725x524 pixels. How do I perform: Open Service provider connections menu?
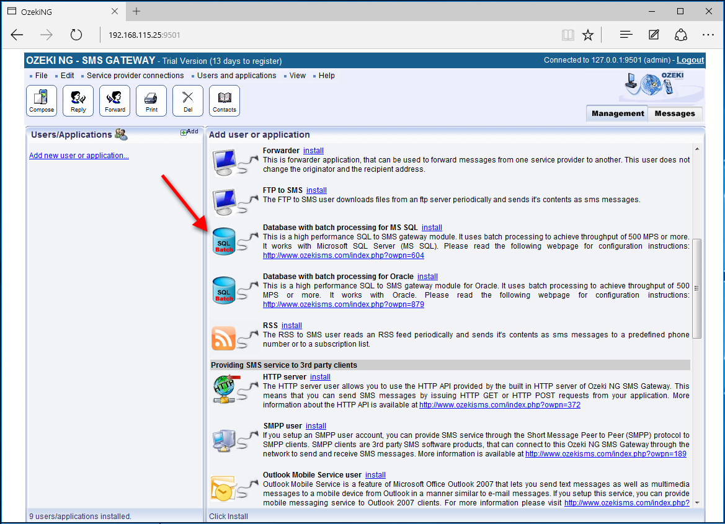[x=135, y=76]
